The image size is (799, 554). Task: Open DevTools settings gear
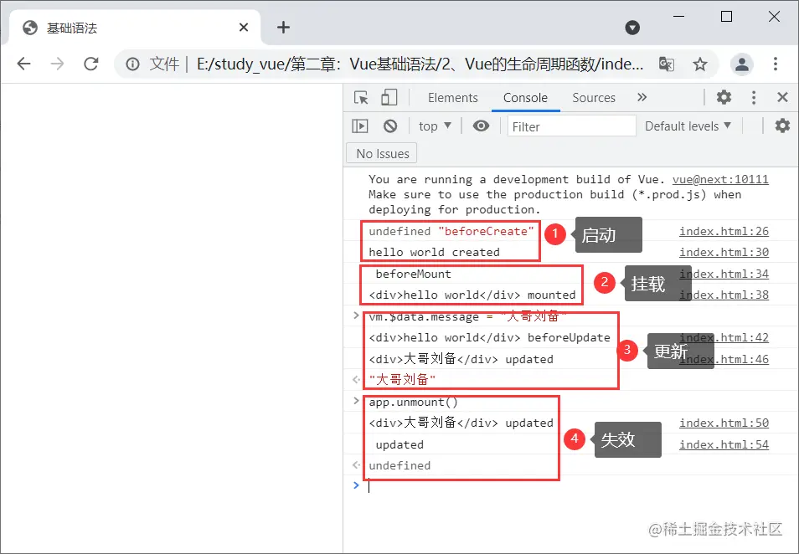724,97
